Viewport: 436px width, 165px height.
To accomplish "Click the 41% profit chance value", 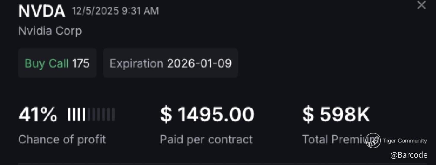I will tap(38, 115).
